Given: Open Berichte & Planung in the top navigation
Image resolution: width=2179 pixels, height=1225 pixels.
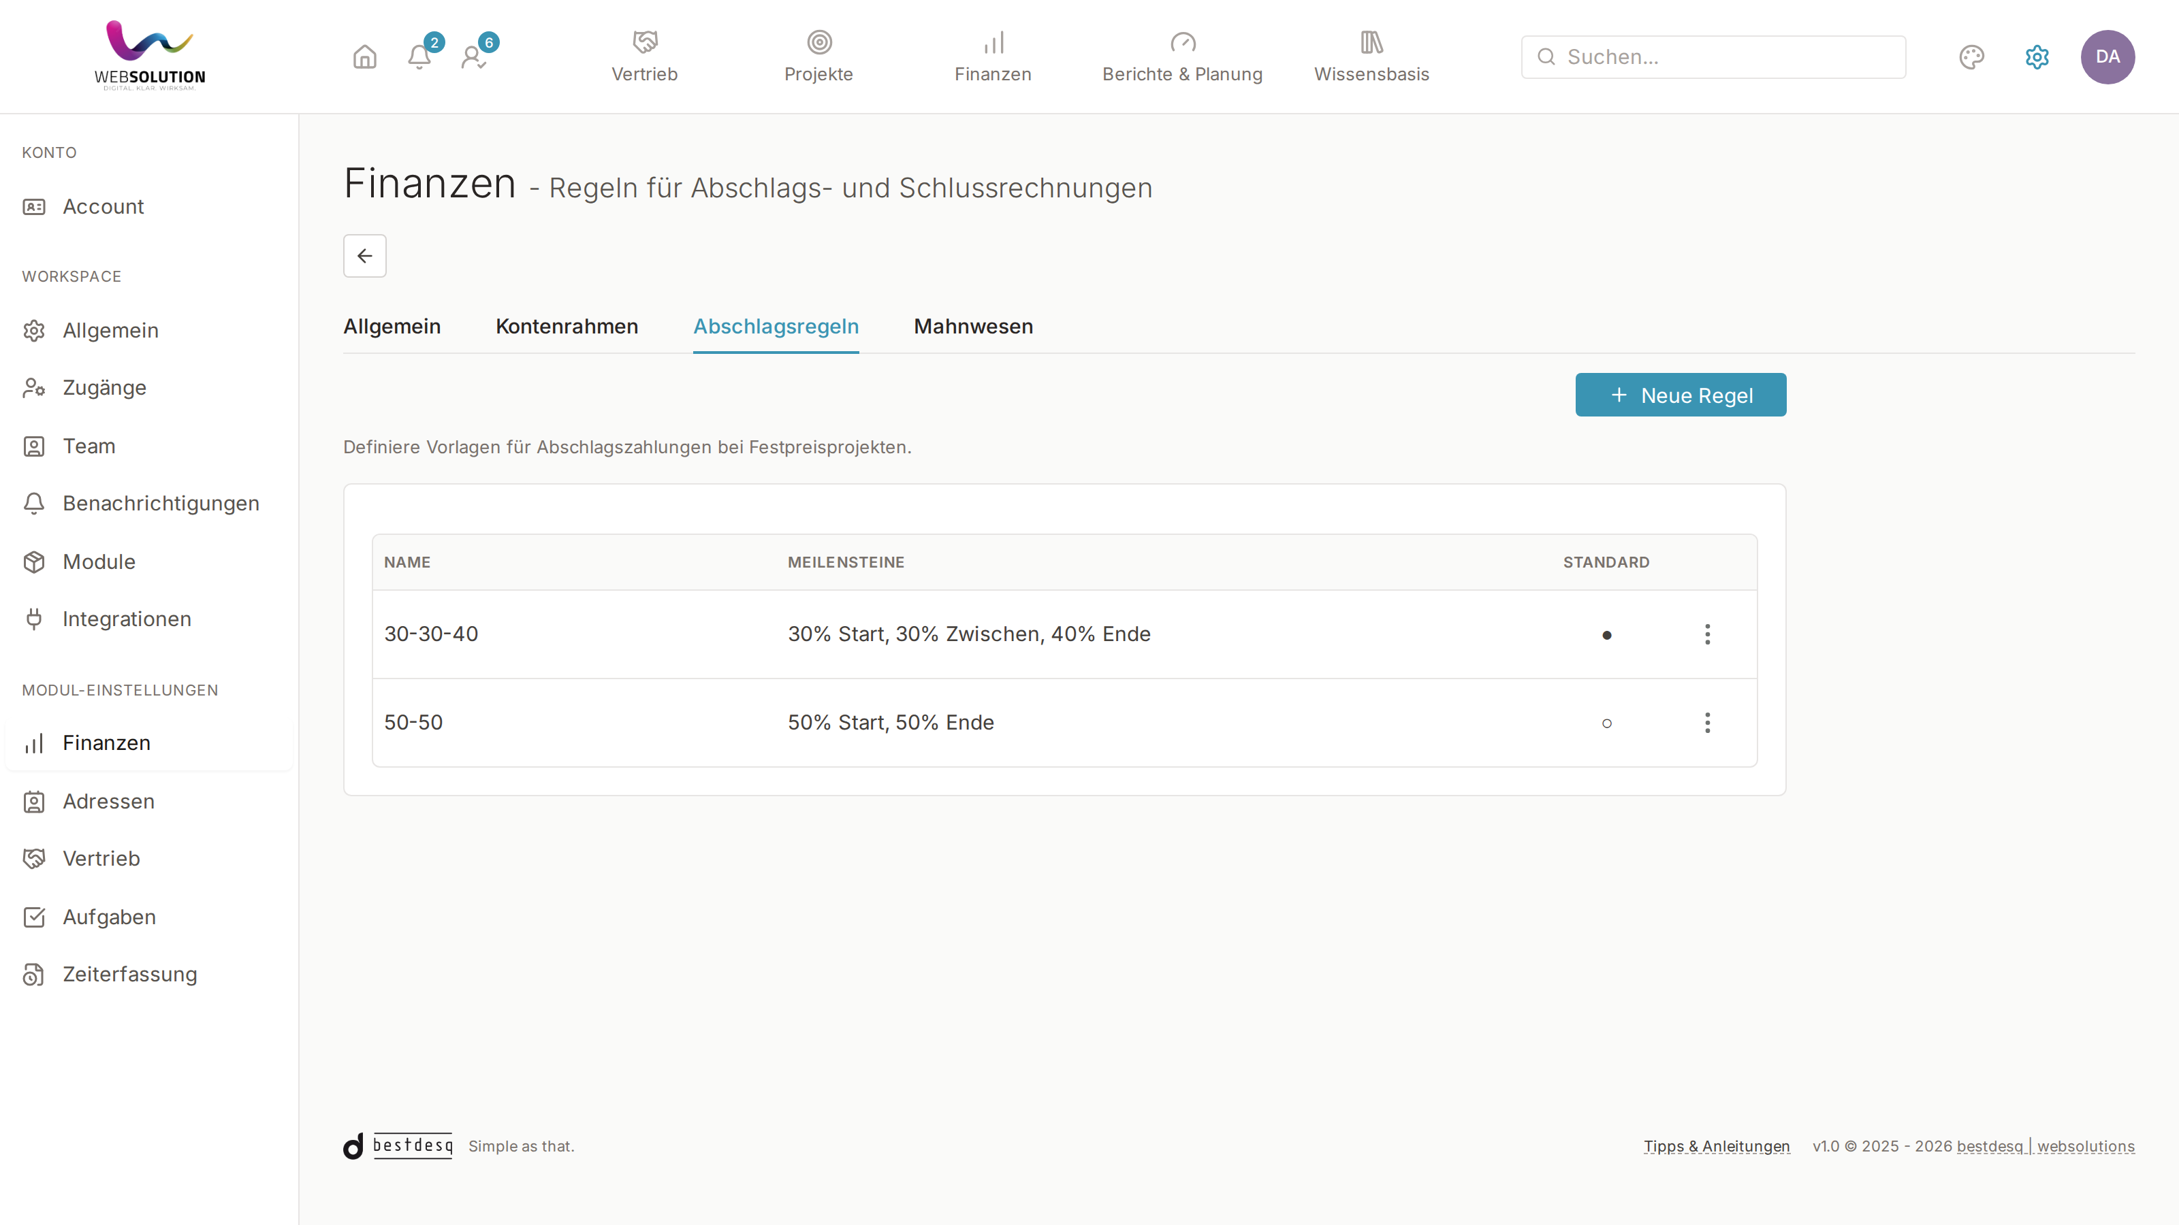Looking at the screenshot, I should pyautogui.click(x=1183, y=56).
